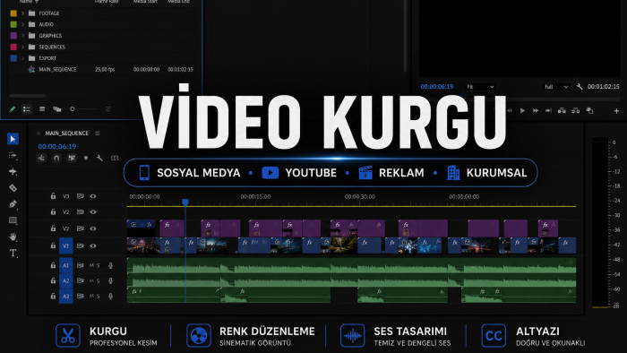Select the MAIN_SEQUENCE timeline tab

pos(67,133)
